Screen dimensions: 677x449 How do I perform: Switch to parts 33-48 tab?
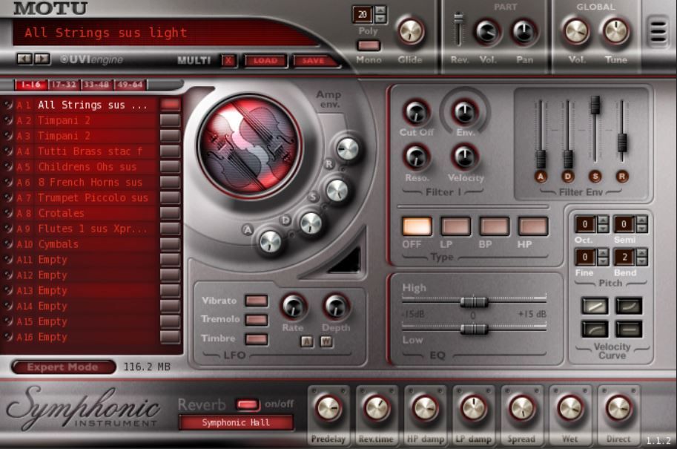click(x=96, y=85)
